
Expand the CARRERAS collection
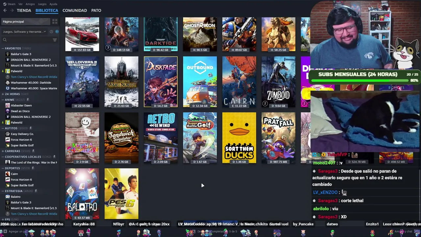point(3,151)
